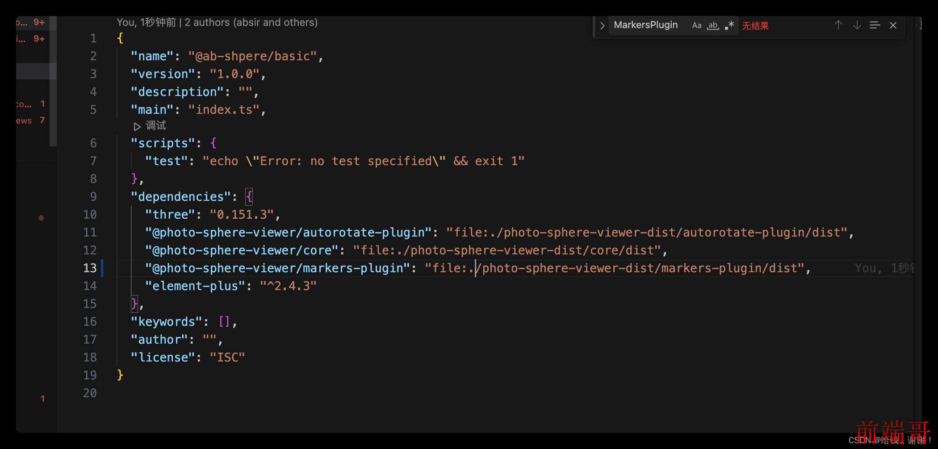Click the sidebar scrollbar thumb
The width and height of the screenshot is (938, 449).
point(53,81)
